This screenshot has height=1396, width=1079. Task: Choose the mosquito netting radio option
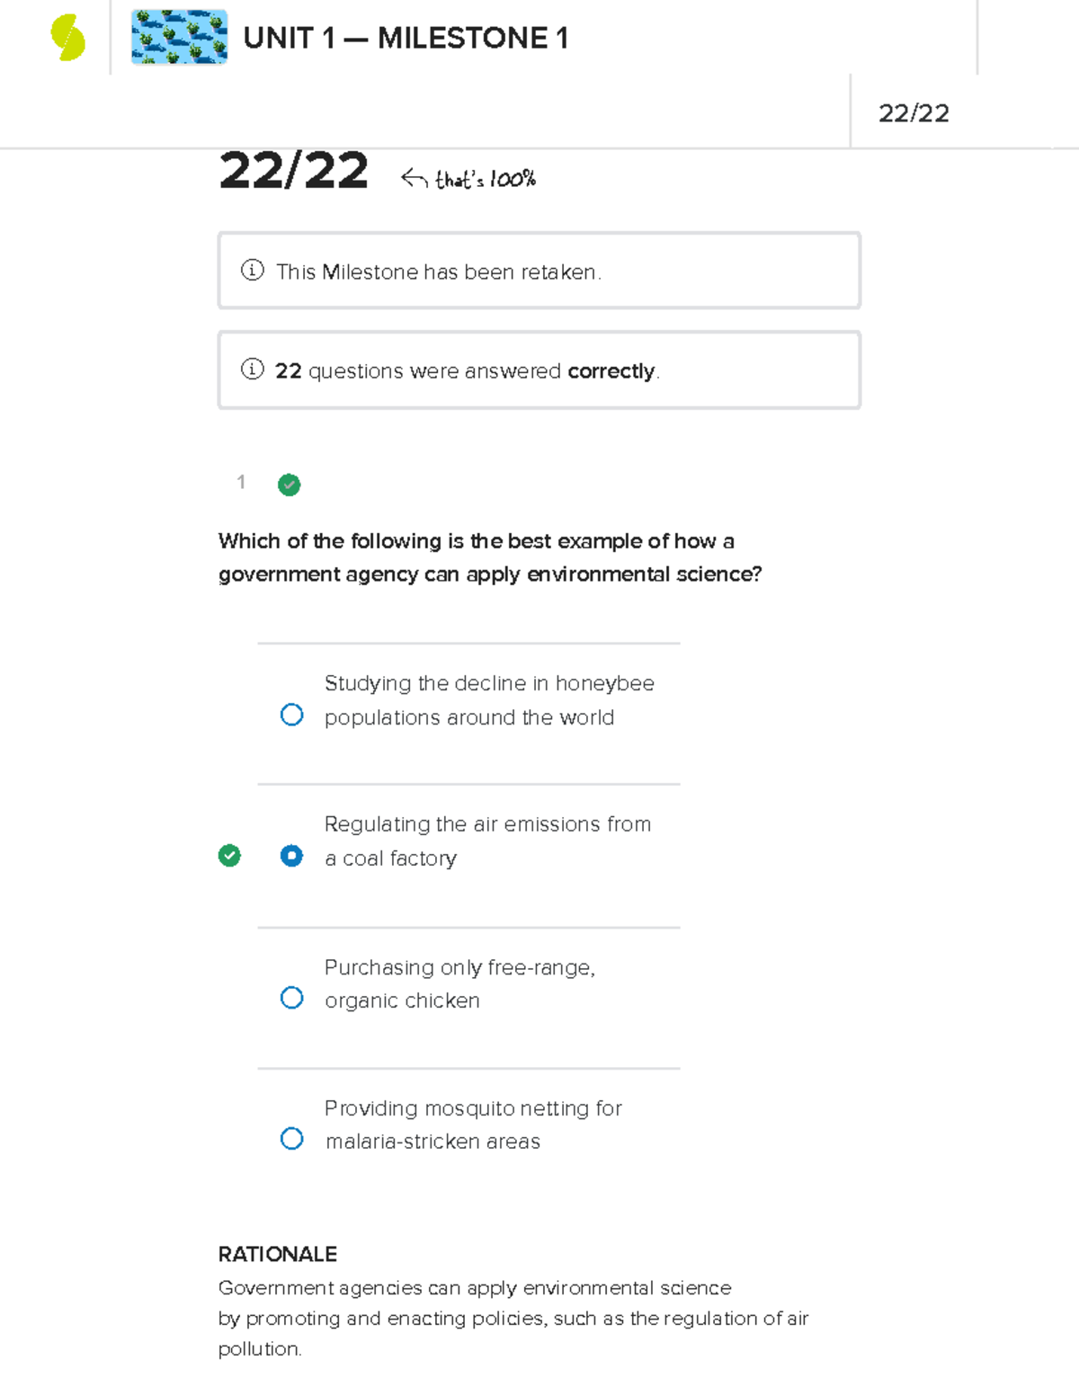point(291,1139)
